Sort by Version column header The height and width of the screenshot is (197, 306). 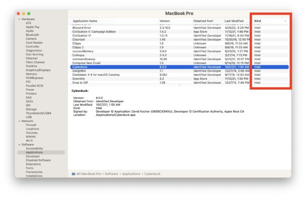click(165, 21)
